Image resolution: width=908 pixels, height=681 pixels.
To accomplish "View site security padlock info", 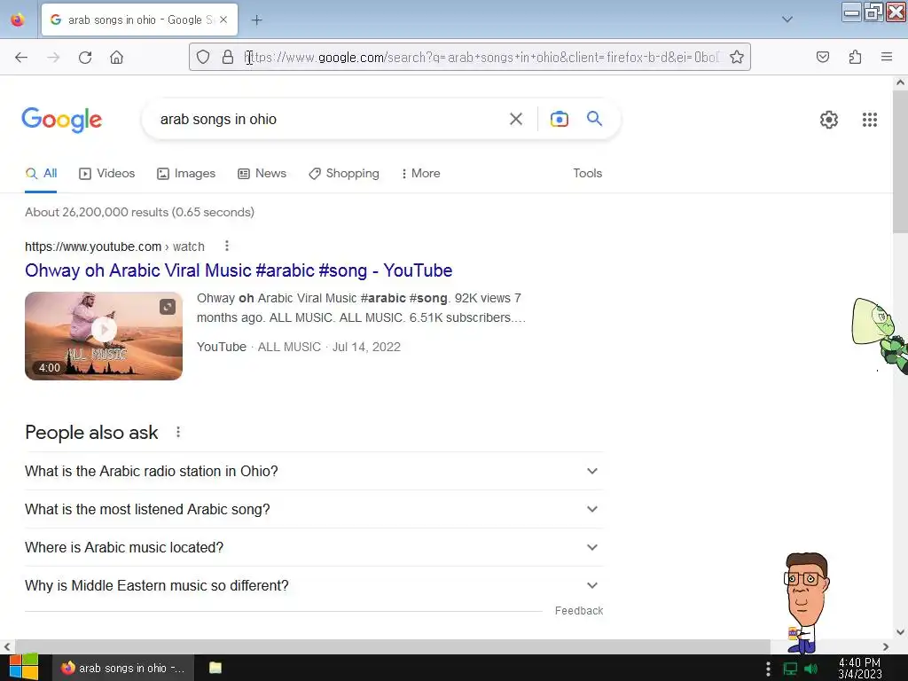I will click(228, 58).
